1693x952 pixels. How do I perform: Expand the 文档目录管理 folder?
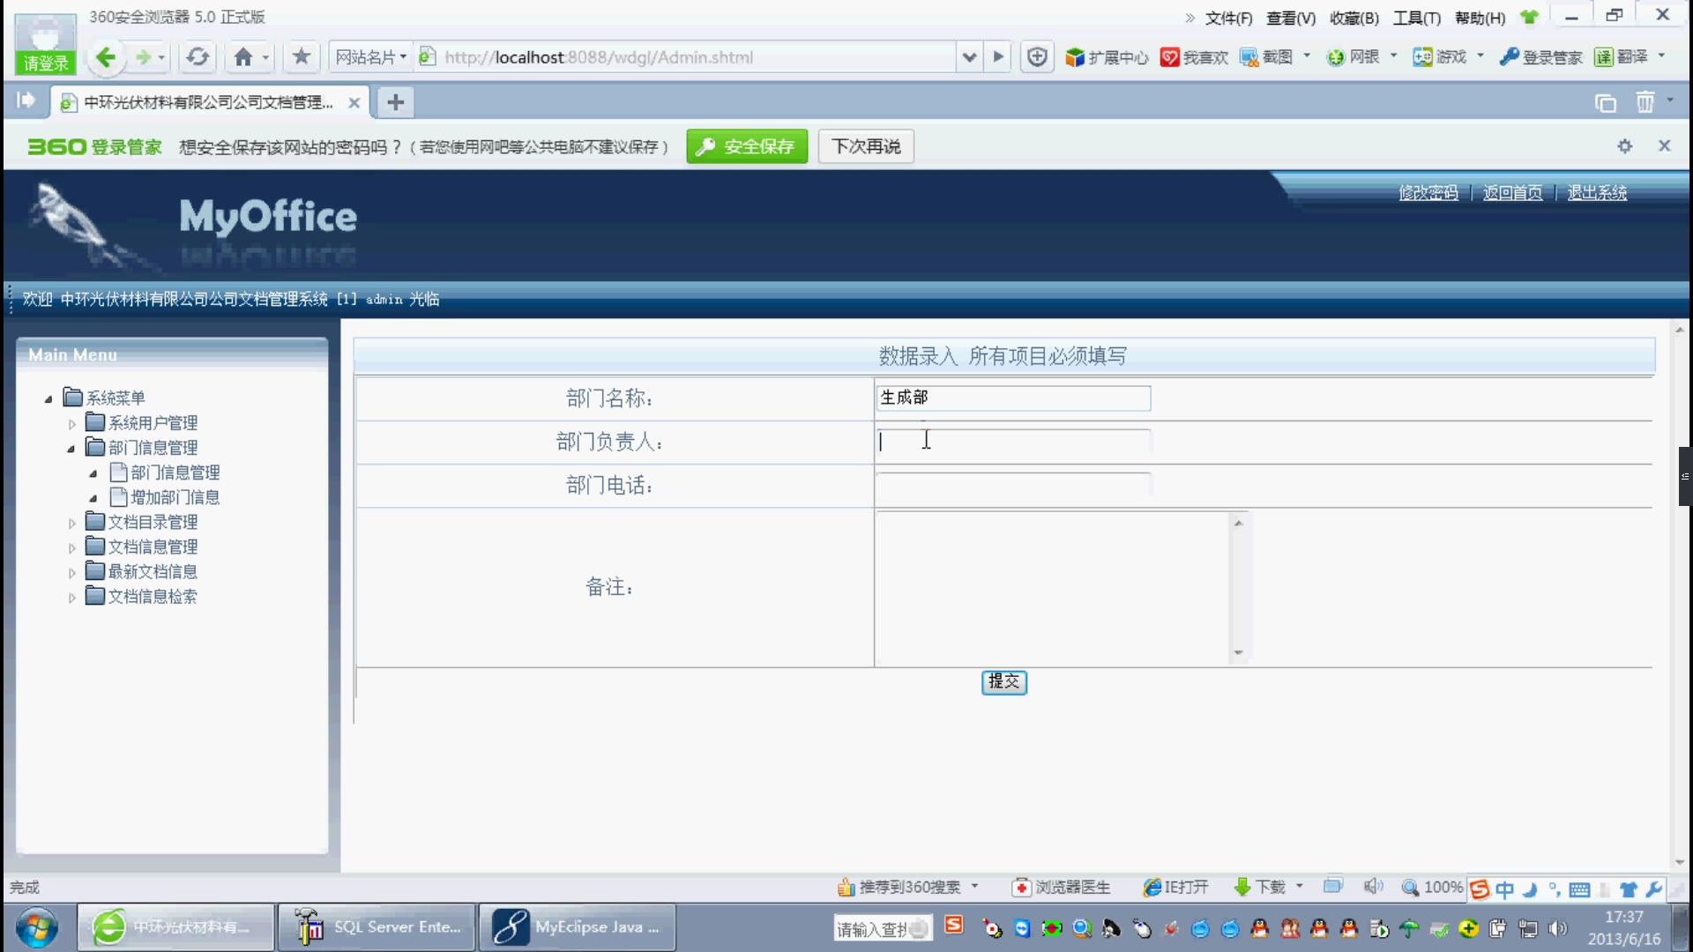point(72,524)
